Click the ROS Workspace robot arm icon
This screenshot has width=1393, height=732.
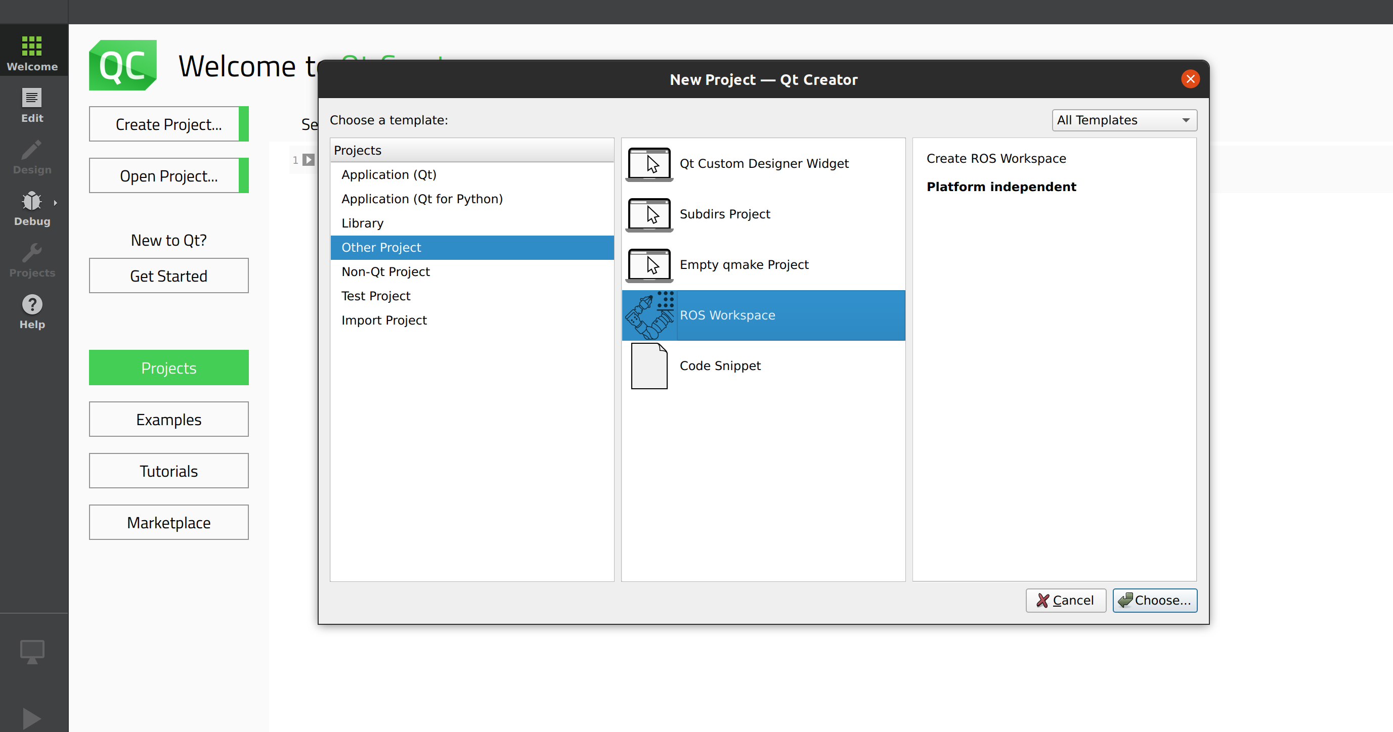[649, 315]
